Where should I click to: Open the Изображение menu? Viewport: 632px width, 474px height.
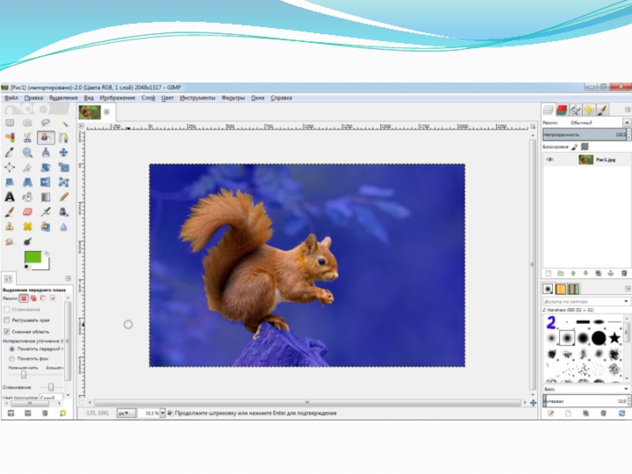[x=117, y=98]
